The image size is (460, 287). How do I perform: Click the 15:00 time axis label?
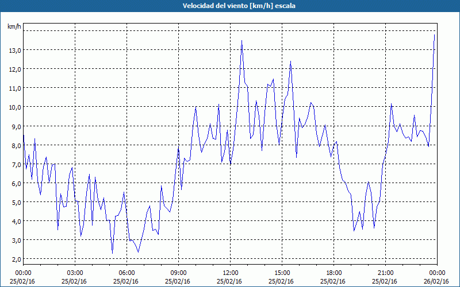click(x=282, y=273)
